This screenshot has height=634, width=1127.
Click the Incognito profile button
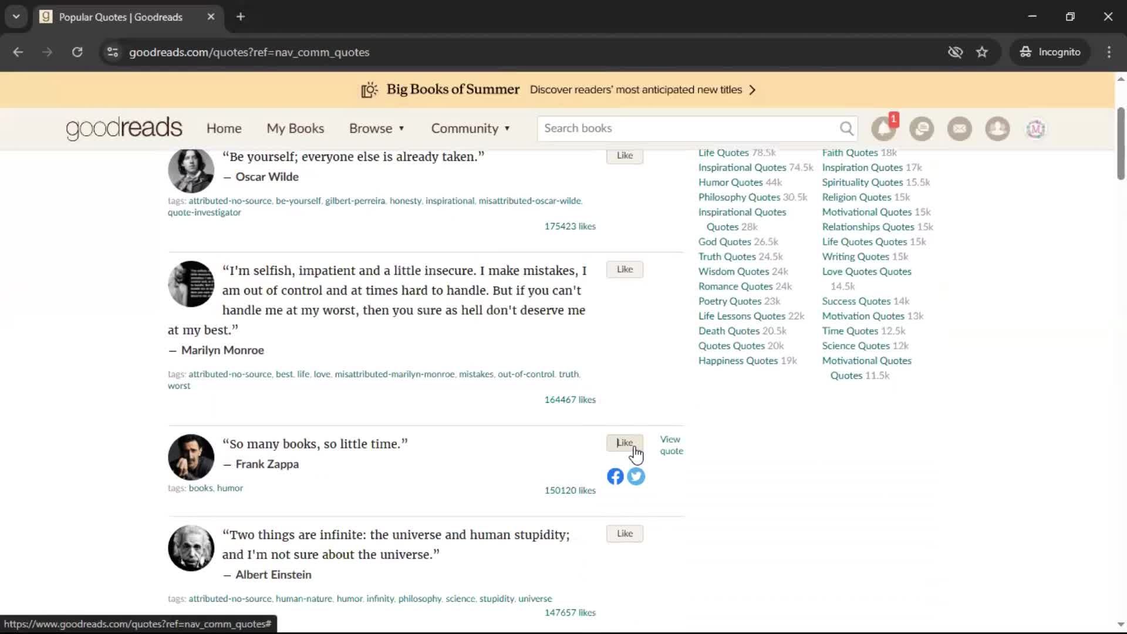point(1050,52)
